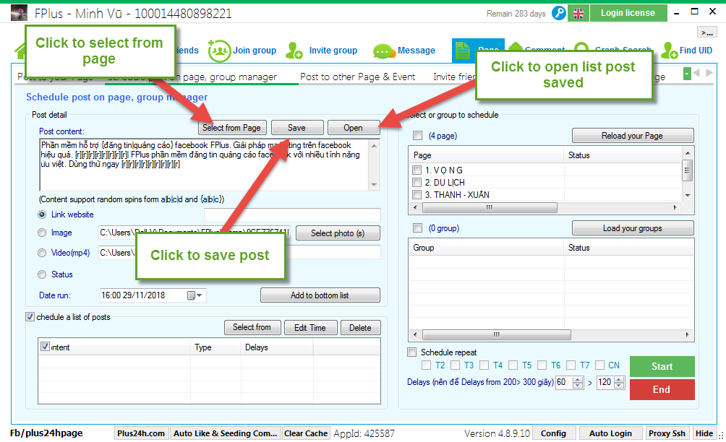
Task: Click the Select photo (s) button
Action: tap(338, 233)
